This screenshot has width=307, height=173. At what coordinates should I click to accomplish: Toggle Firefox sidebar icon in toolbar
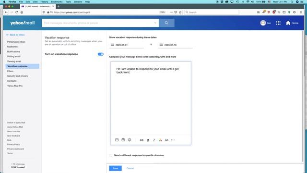coord(284,12)
